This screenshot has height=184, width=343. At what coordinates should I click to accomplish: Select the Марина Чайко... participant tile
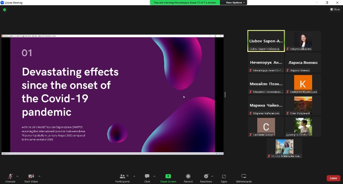(x=266, y=106)
